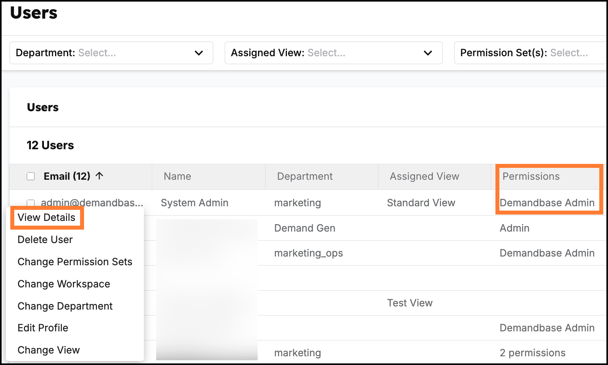The image size is (608, 365).
Task: Click the System Admin name cell
Action: coord(195,203)
